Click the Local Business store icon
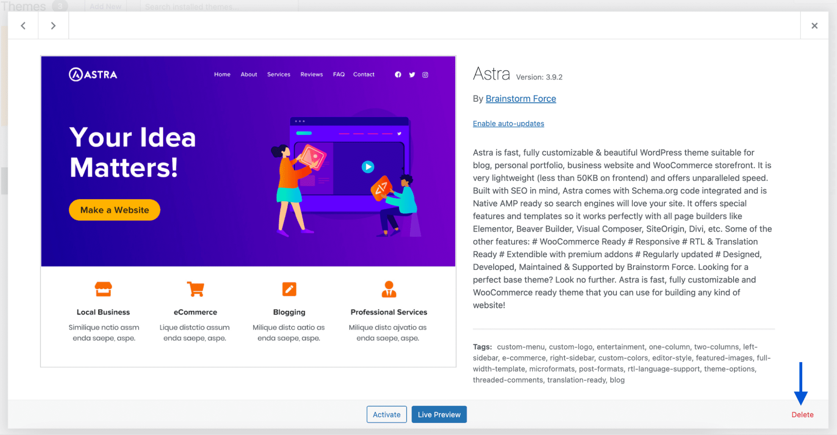Viewport: 837px width, 435px height. coord(103,289)
